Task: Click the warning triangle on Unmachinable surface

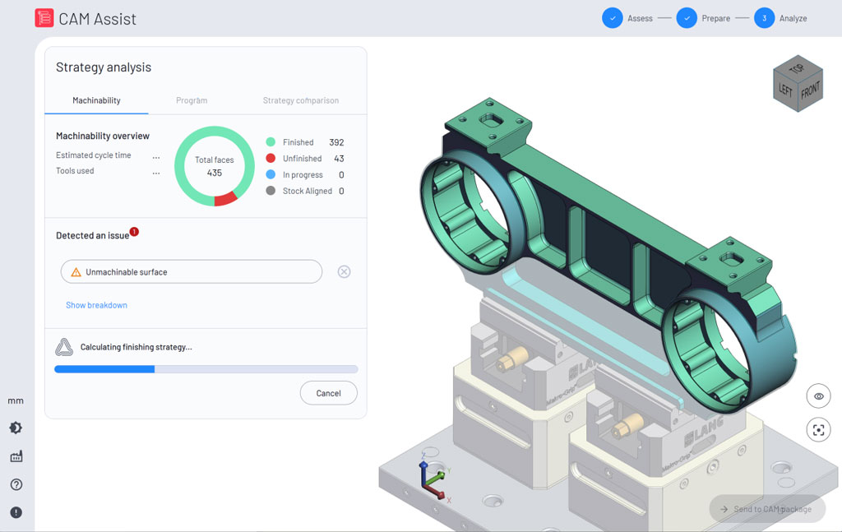Action: [x=78, y=271]
